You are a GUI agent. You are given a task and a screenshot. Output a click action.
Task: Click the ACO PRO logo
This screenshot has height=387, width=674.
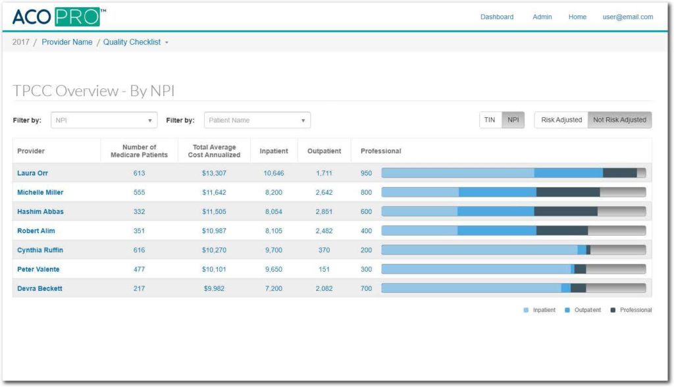click(57, 16)
